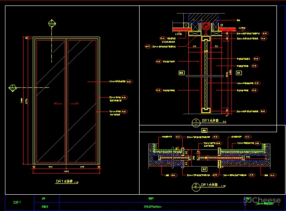Click the small boxed label left of vertical section

point(181,72)
